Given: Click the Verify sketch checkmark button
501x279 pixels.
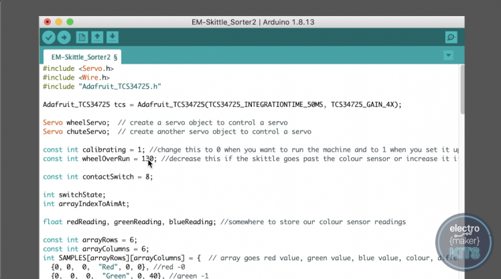Looking at the screenshot, I should point(49,37).
